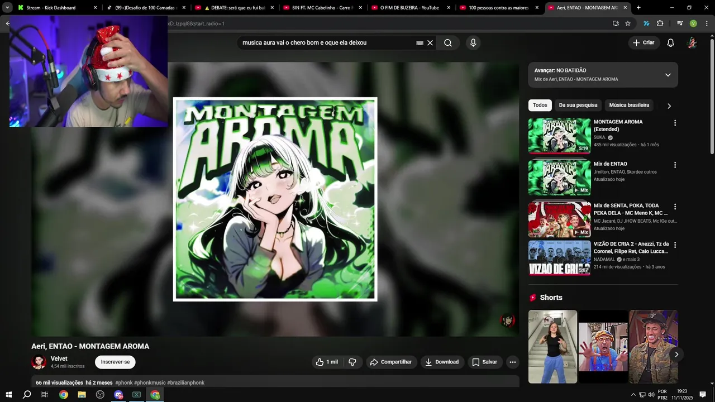Viewport: 715px width, 402px height.
Task: Open Windows taskbar search
Action: pos(27,395)
